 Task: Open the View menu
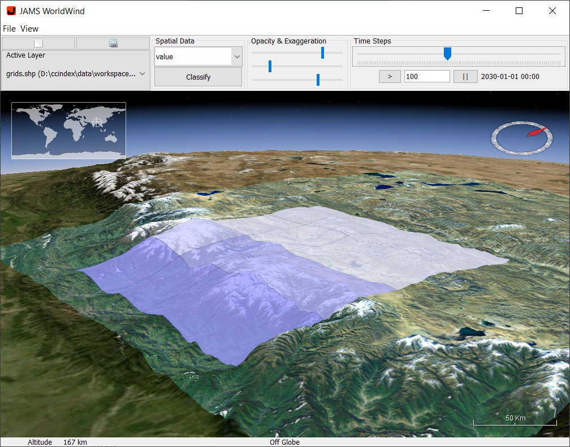[x=29, y=29]
